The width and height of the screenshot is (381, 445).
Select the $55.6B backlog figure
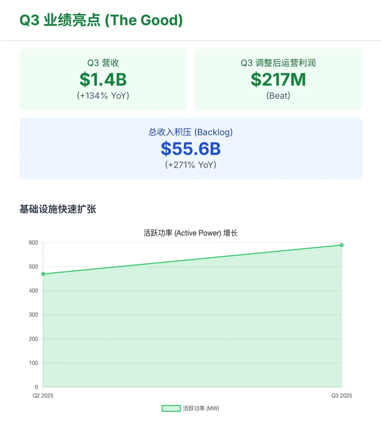click(x=190, y=149)
